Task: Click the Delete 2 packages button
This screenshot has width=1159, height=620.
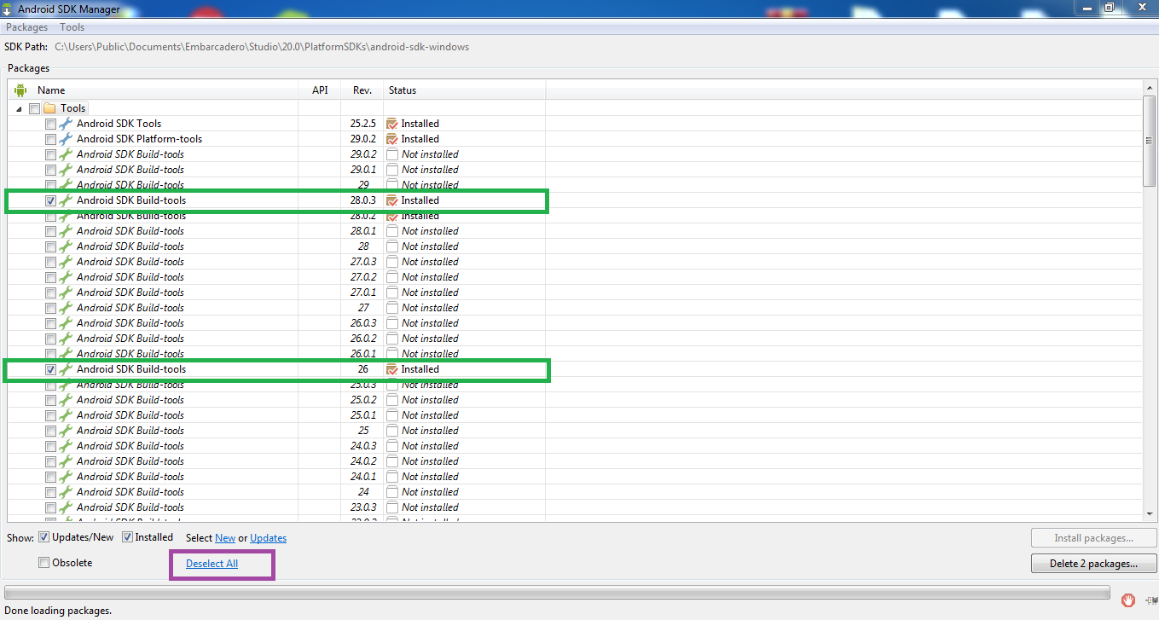Action: point(1094,564)
